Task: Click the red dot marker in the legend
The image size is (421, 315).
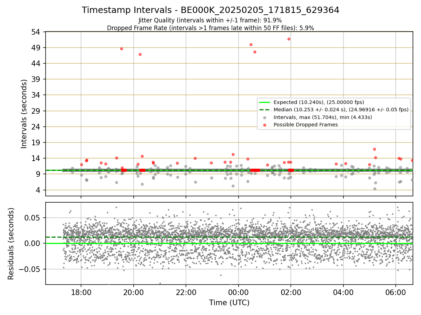Action: [265, 125]
